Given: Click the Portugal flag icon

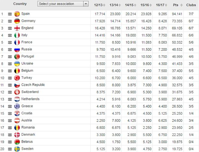Looking at the screenshot, I should click(x=17, y=57).
